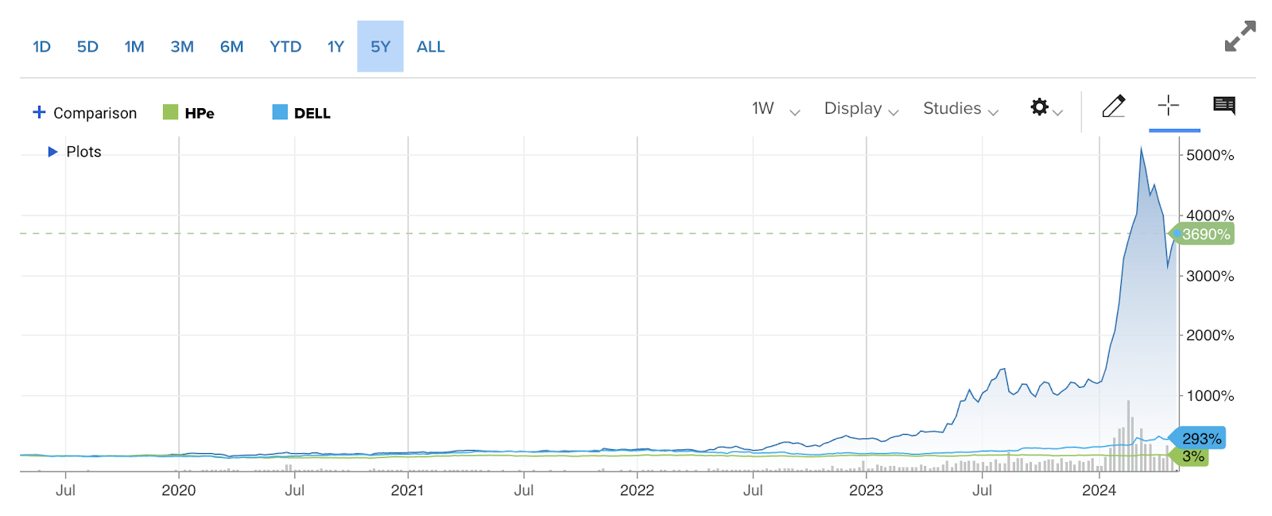
Task: Click the fullscreen expand arrows icon
Action: (x=1239, y=37)
